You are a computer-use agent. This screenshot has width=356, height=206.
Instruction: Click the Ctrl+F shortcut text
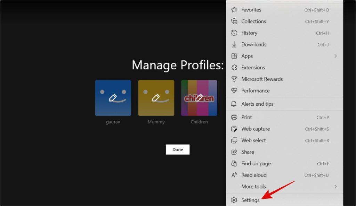(x=323, y=164)
